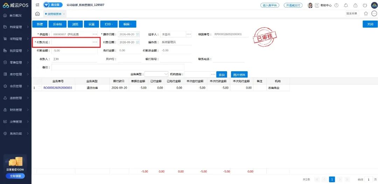Click the 设置 button
378x184 pixels.
point(91,24)
